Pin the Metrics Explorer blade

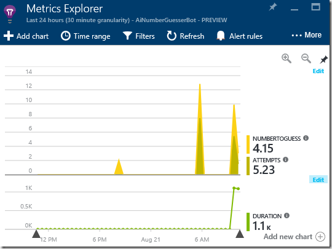pos(273,7)
